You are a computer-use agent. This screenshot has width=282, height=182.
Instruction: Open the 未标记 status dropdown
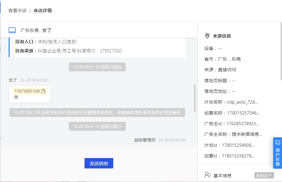264,175
